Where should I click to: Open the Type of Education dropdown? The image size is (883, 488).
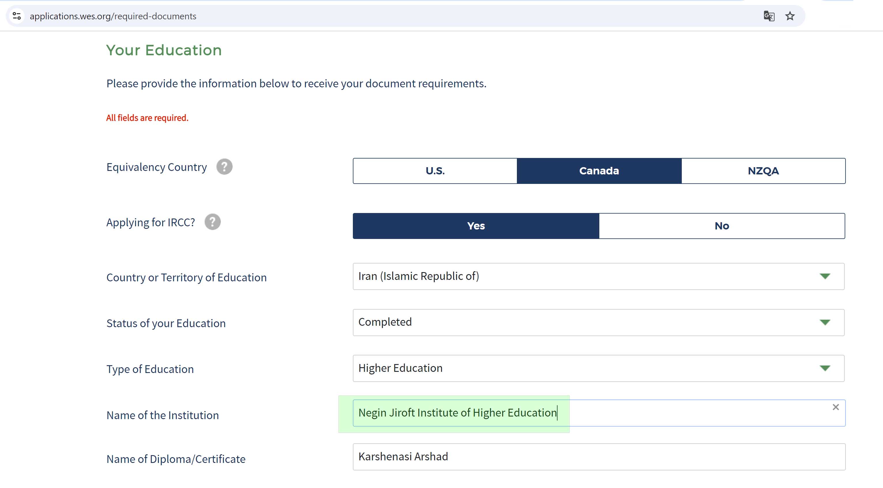(598, 368)
